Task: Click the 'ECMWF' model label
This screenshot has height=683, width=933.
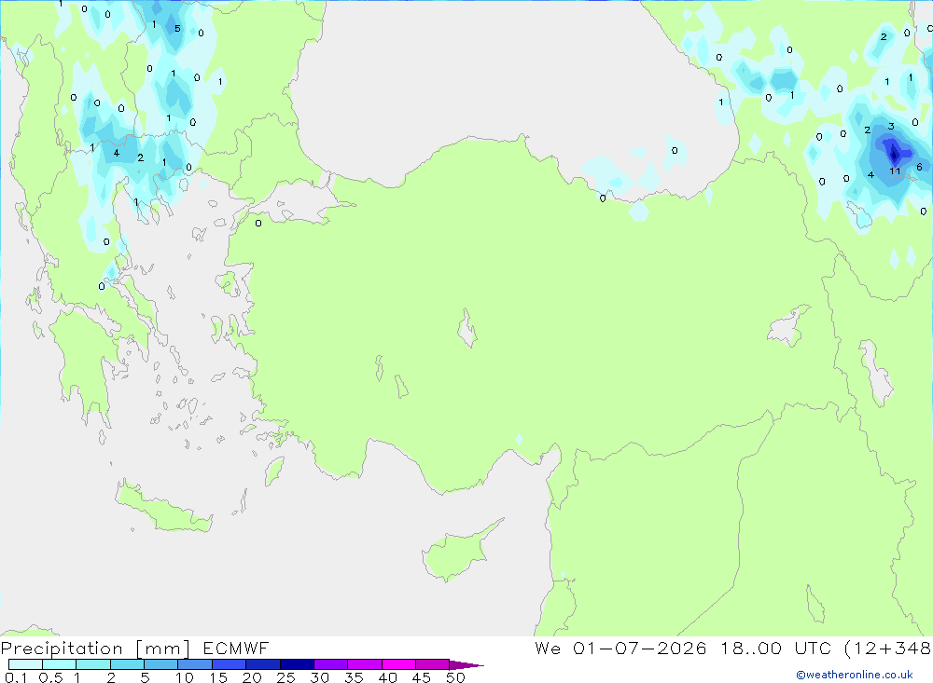Action: [x=236, y=648]
